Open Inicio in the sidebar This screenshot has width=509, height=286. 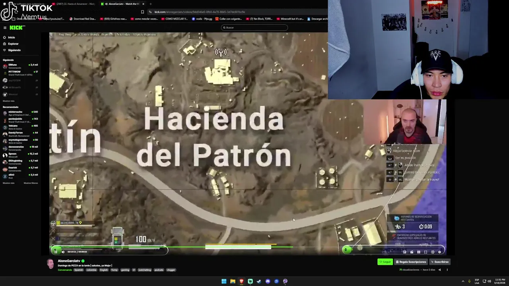click(11, 37)
